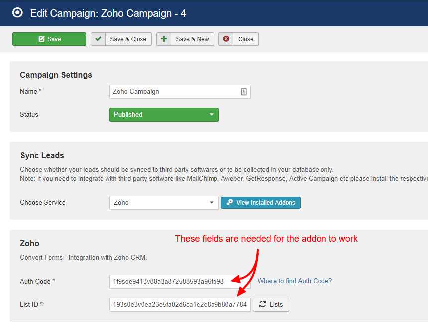Viewport: 428px width, 334px height.
Task: Click Save & New button label
Action: 193,39
